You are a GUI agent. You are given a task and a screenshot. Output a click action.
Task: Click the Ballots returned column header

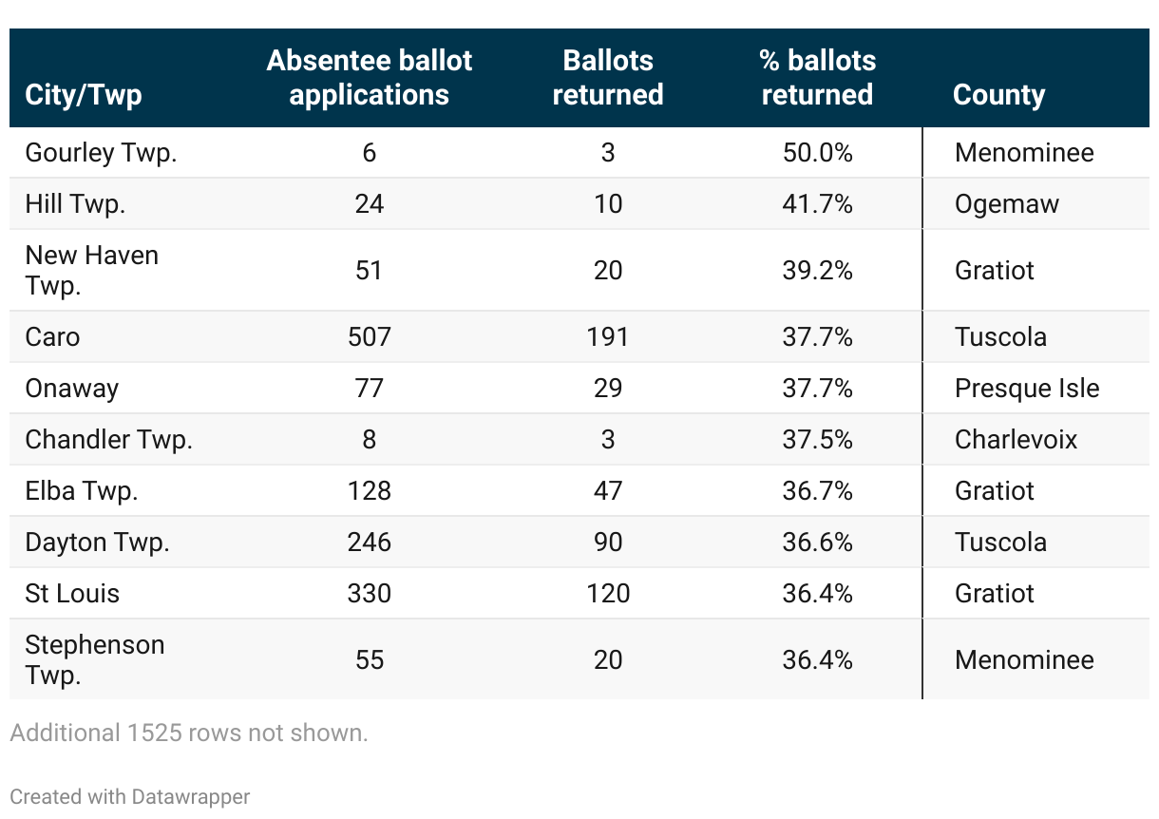click(x=607, y=78)
